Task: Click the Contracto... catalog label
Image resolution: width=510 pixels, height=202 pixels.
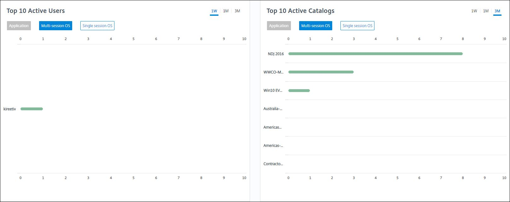Action: [x=273, y=164]
